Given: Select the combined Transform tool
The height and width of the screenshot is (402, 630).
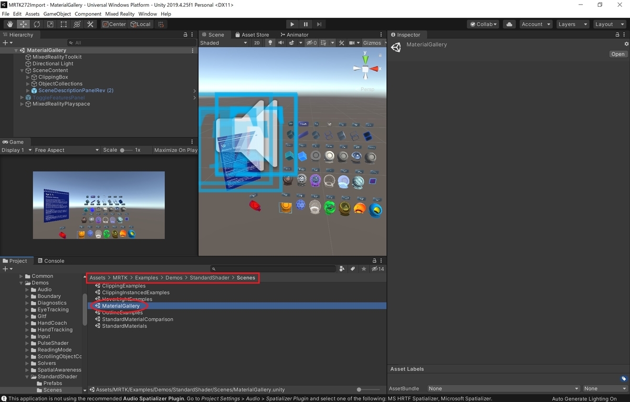Looking at the screenshot, I should [77, 24].
